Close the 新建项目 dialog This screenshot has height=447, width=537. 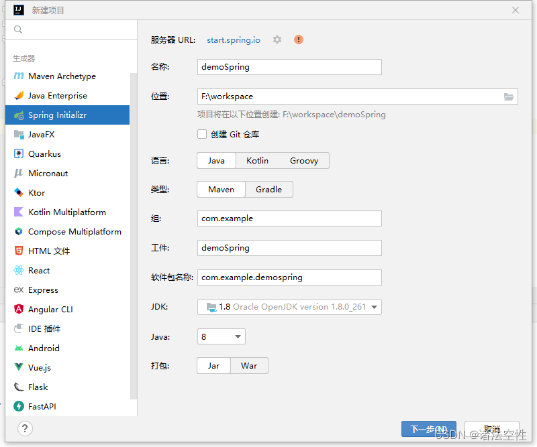pos(516,10)
